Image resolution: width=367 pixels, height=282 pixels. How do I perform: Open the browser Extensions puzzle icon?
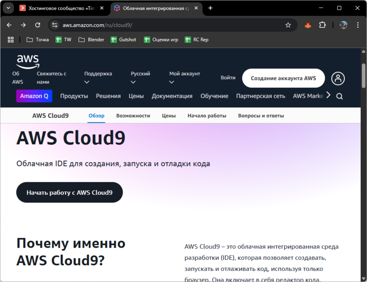322,25
